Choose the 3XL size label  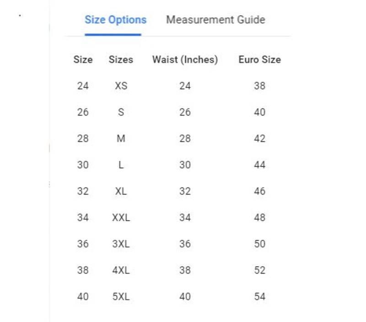[x=121, y=244]
